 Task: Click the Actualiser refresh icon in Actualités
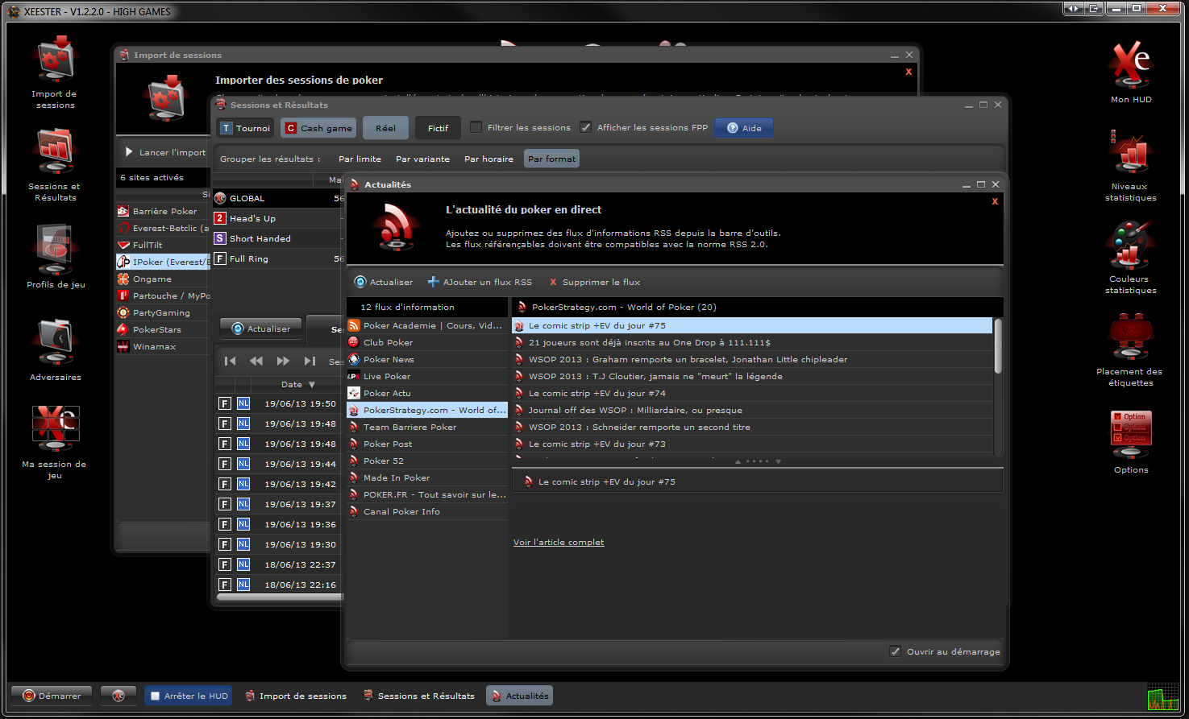point(360,282)
